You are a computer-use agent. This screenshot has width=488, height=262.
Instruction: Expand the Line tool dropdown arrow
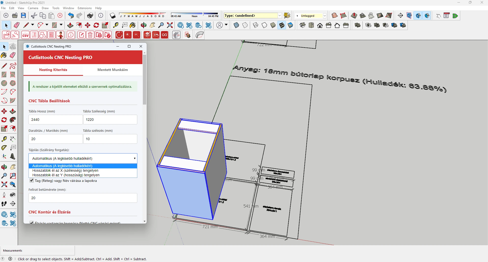click(x=32, y=25)
